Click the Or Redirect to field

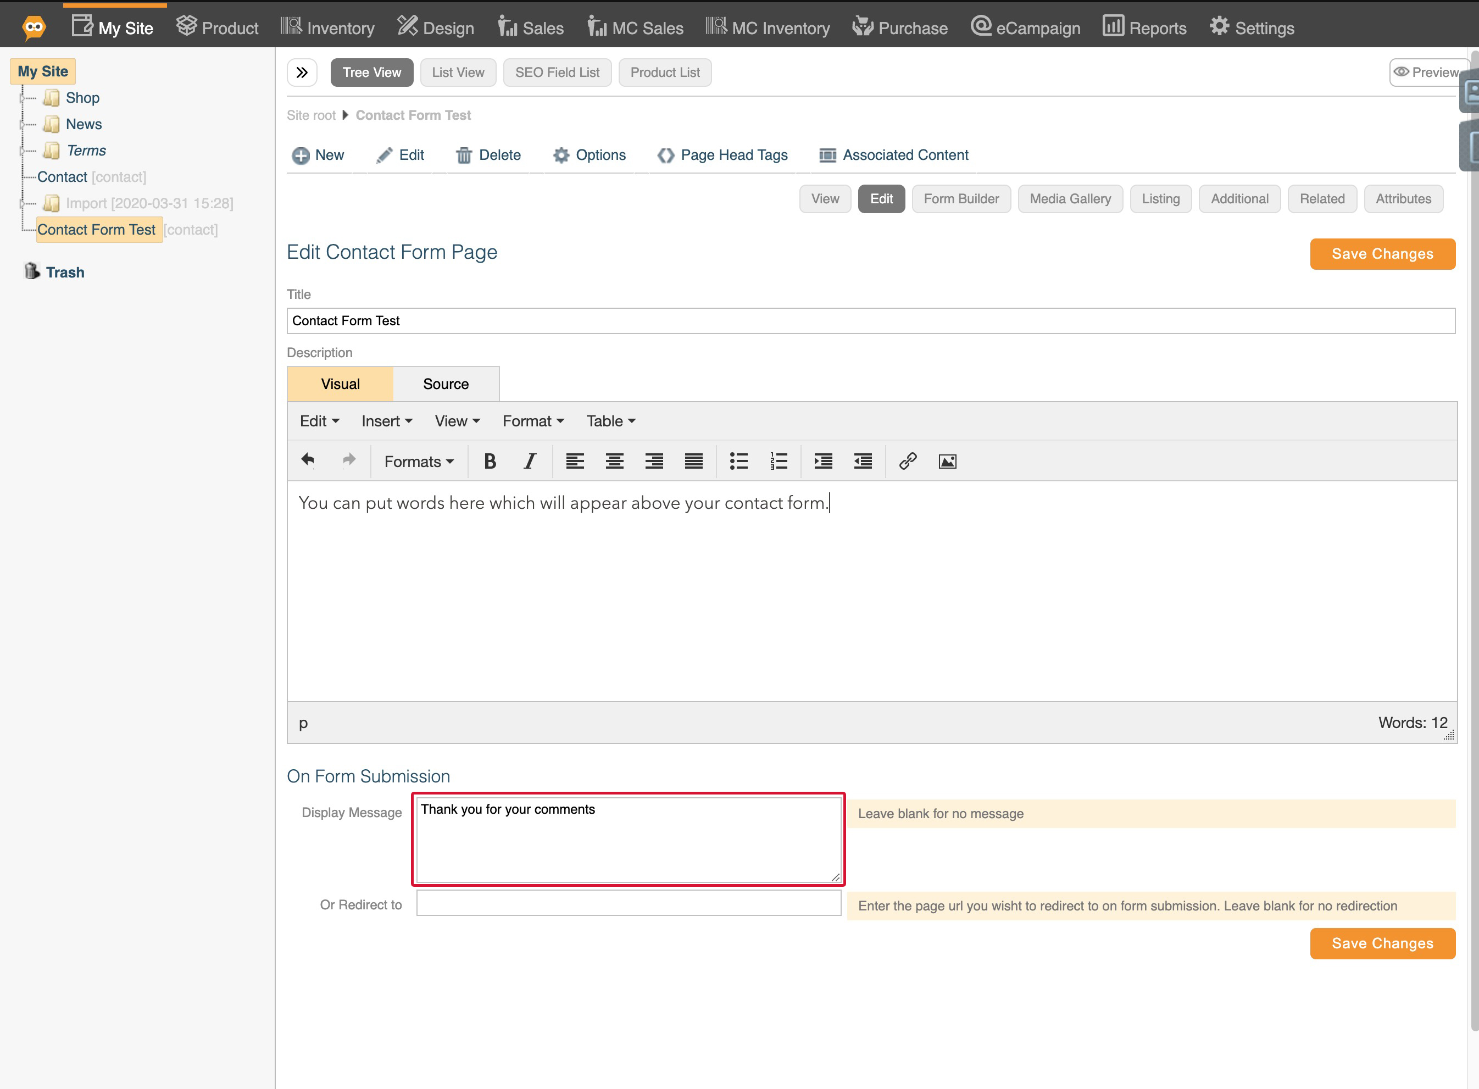(629, 903)
